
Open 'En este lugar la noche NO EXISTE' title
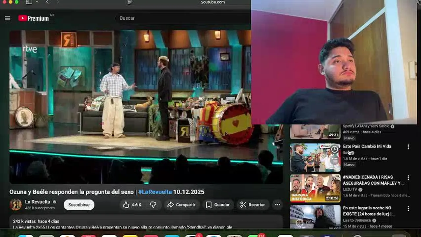369,211
